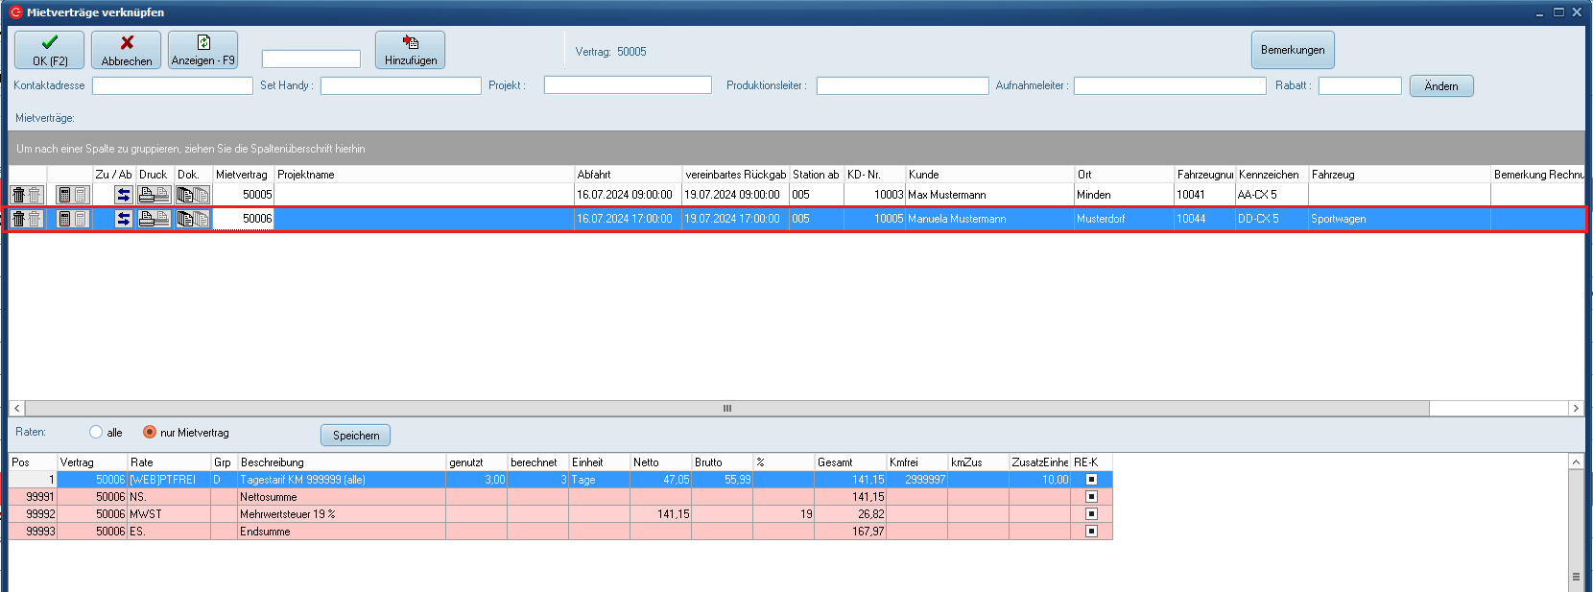Print contract 50006 using the Druck printer icon

[x=147, y=219]
